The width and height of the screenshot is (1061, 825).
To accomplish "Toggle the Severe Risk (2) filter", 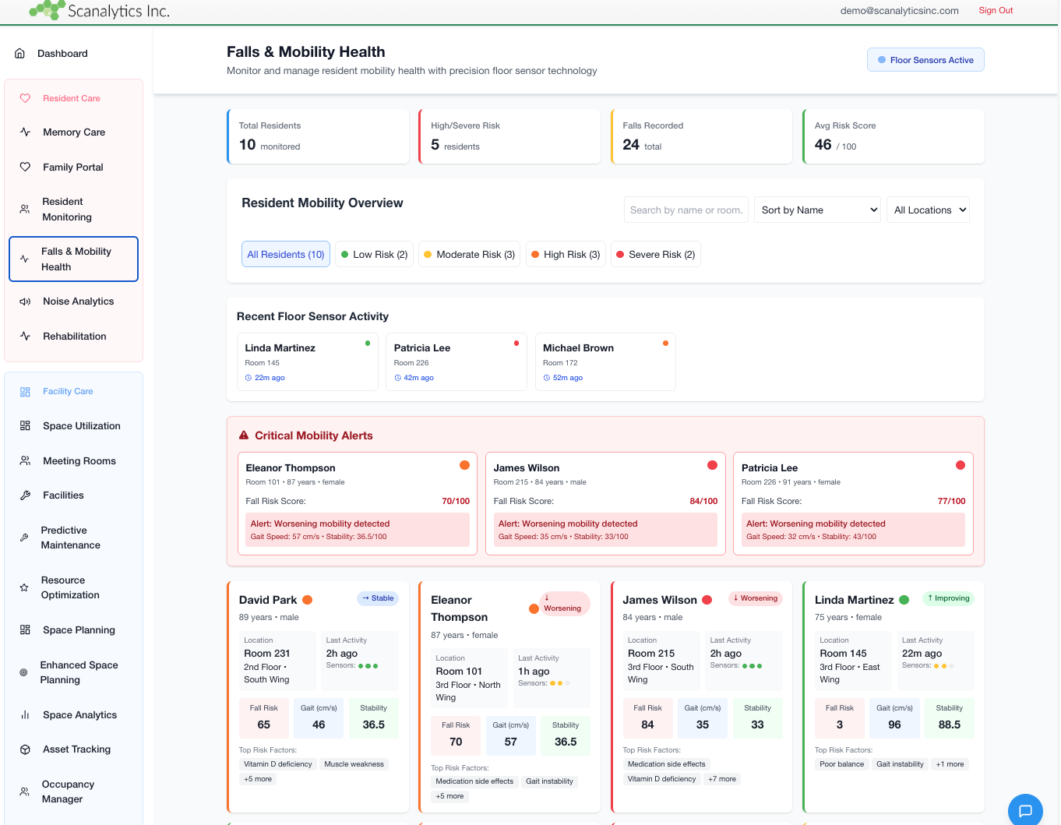I will tap(656, 254).
